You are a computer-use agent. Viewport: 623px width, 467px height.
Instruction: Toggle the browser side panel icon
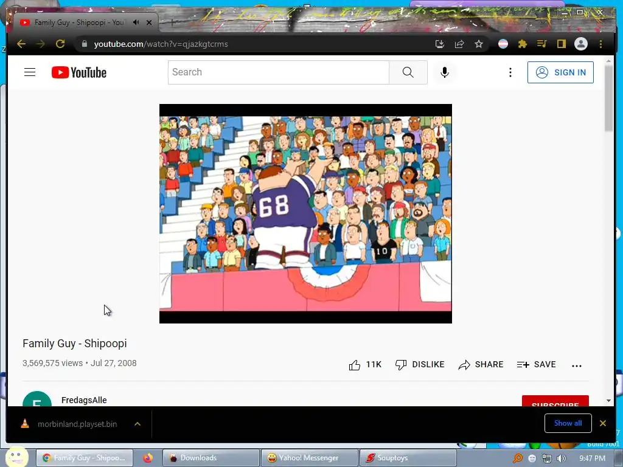[561, 44]
